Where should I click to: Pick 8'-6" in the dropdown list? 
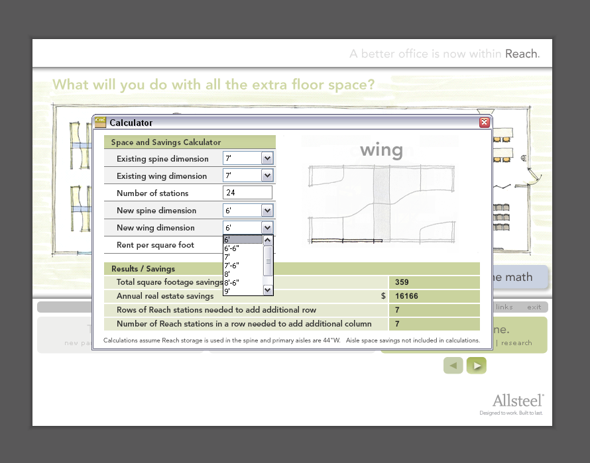pos(243,282)
